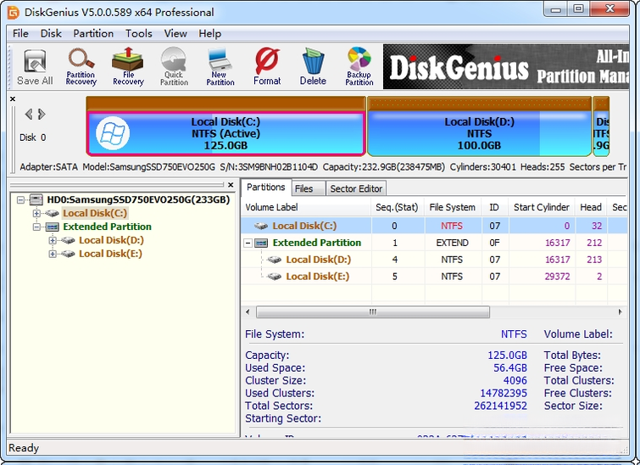Click ID column header
This screenshot has width=640, height=465.
(x=495, y=207)
